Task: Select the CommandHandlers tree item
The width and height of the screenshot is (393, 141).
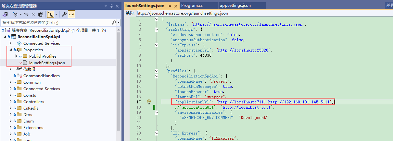Action: (x=42, y=76)
